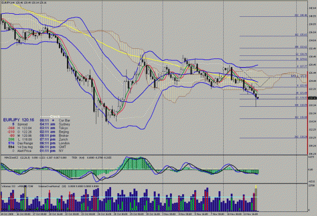Screen dimensions: 317x216
Task: Click the Alert Price row
Action: click(22, 151)
